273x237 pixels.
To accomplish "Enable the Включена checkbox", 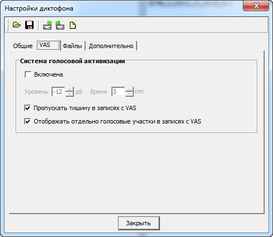I will pos(28,74).
